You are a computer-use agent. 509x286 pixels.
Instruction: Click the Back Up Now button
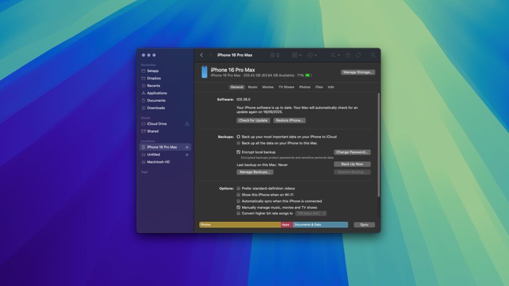(352, 164)
